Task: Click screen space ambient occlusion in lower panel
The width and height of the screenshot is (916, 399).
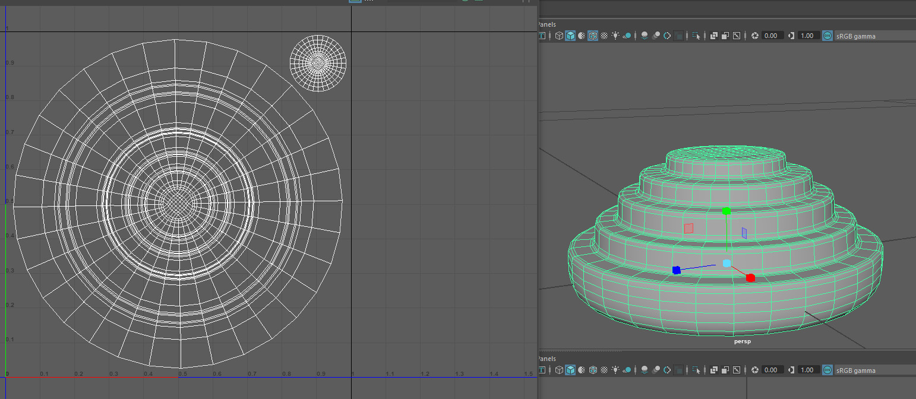Action: coord(645,370)
